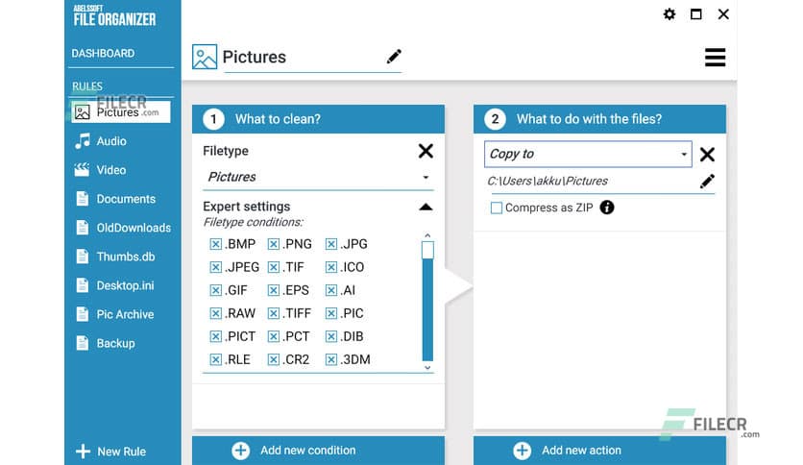The width and height of the screenshot is (803, 465).
Task: Collapse the Expert settings section
Action: click(426, 207)
